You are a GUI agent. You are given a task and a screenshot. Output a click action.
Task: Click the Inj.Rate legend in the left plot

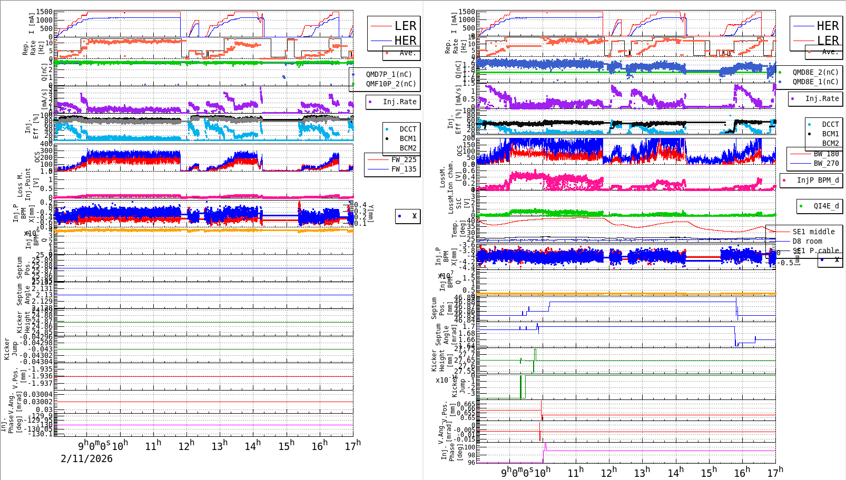click(x=399, y=102)
